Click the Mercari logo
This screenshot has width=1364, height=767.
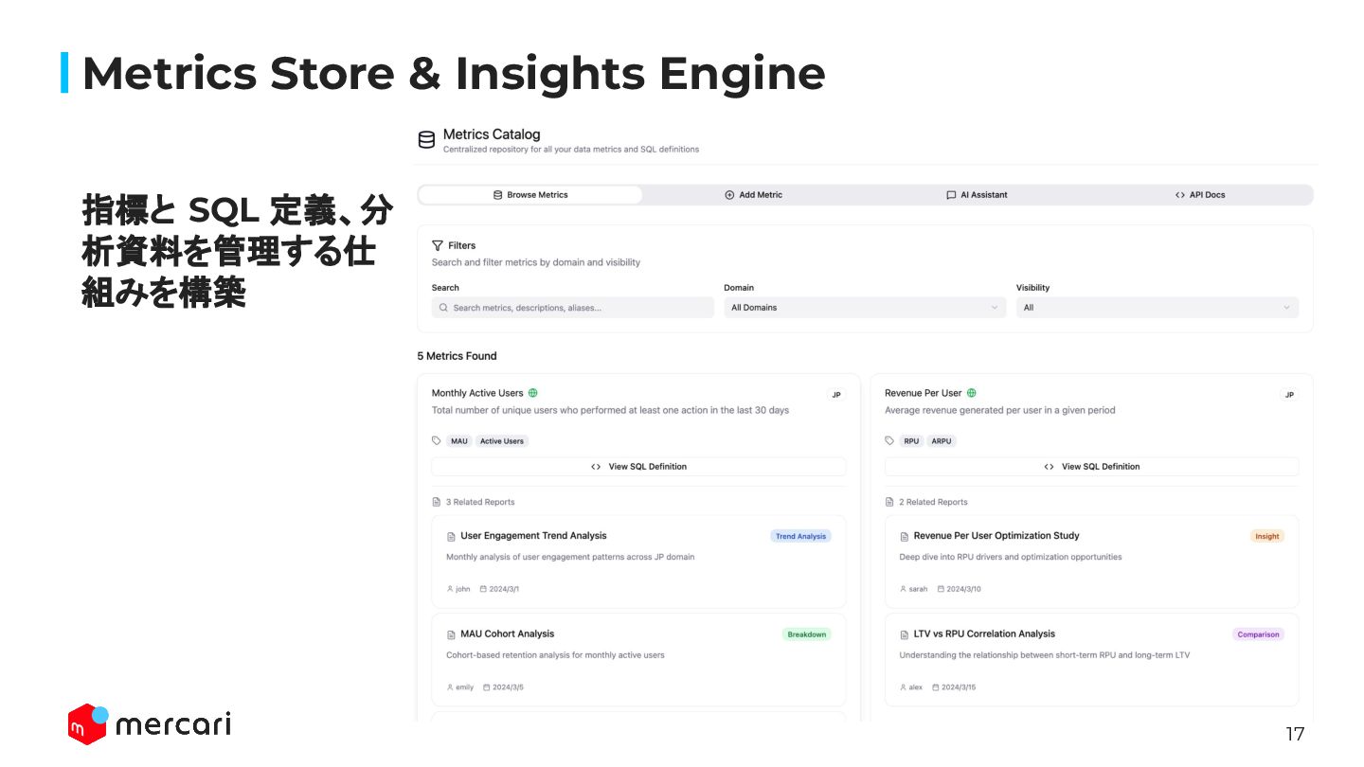pos(150,724)
